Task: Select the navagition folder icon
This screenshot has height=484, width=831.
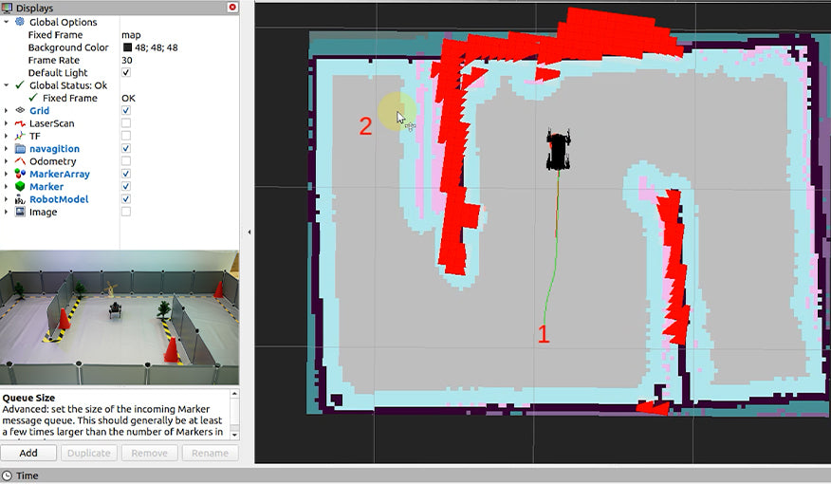Action: click(x=20, y=149)
